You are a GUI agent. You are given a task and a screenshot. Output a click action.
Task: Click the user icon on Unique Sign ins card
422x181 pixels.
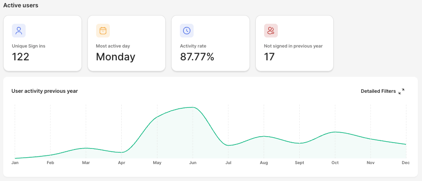(19, 31)
